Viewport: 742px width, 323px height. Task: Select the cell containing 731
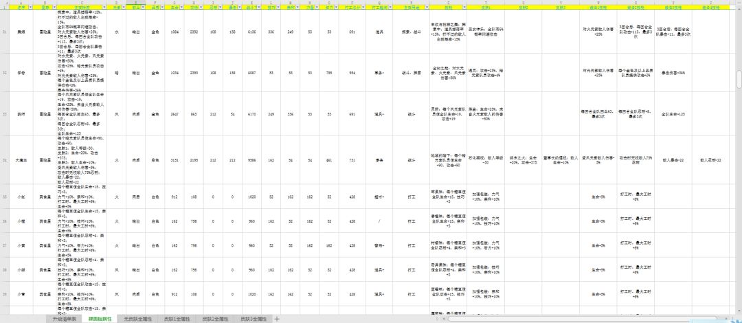[x=352, y=159]
